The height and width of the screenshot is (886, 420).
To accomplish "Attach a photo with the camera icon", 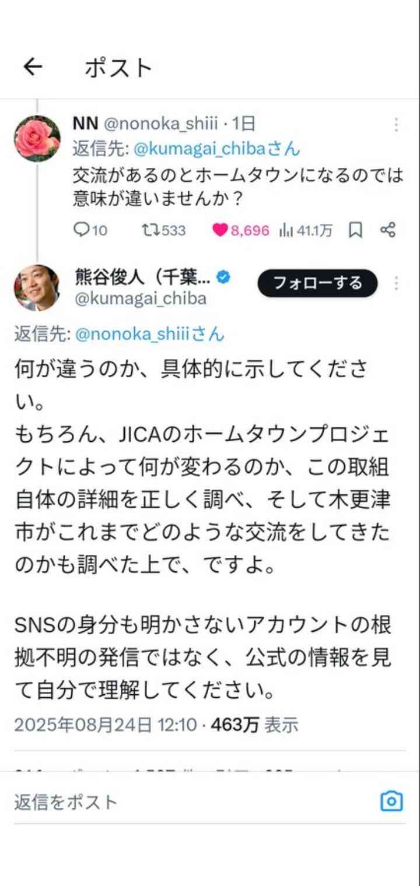I will coord(391,801).
